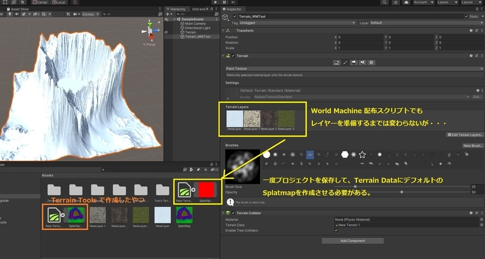Click the scene tools wrench icon
485x259 pixels.
(69, 14)
